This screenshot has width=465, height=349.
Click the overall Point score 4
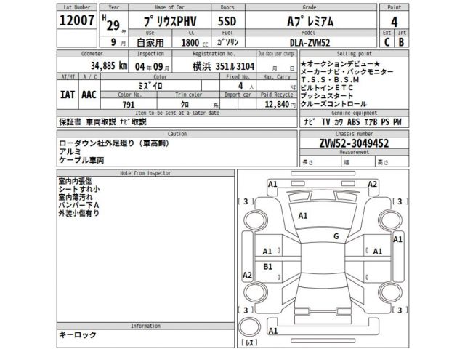pyautogui.click(x=394, y=22)
